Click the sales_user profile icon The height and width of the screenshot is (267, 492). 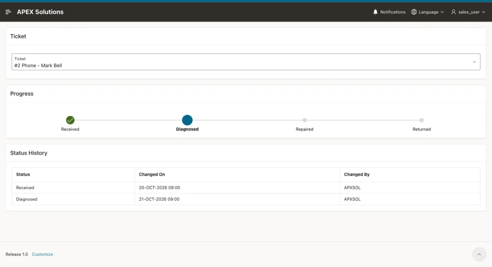click(454, 12)
